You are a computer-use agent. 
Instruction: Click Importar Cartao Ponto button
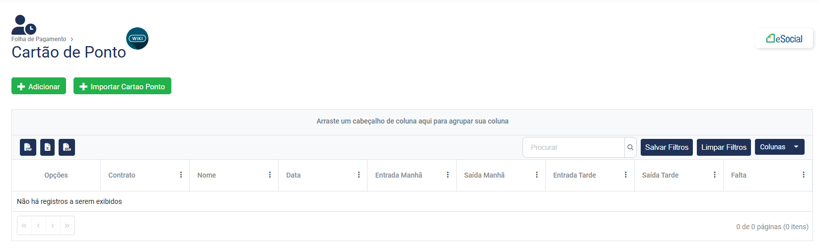(122, 86)
